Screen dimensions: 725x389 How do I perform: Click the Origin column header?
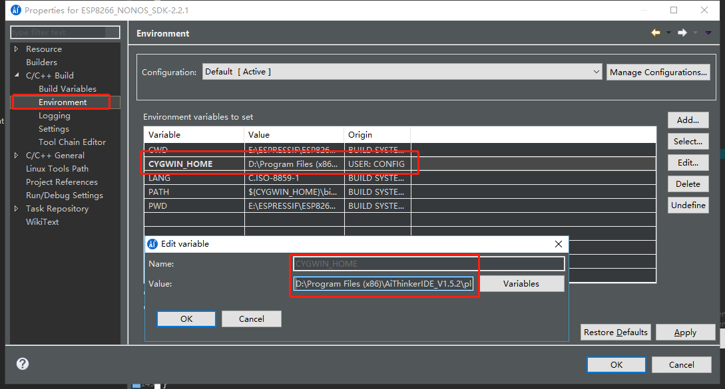[x=377, y=135]
